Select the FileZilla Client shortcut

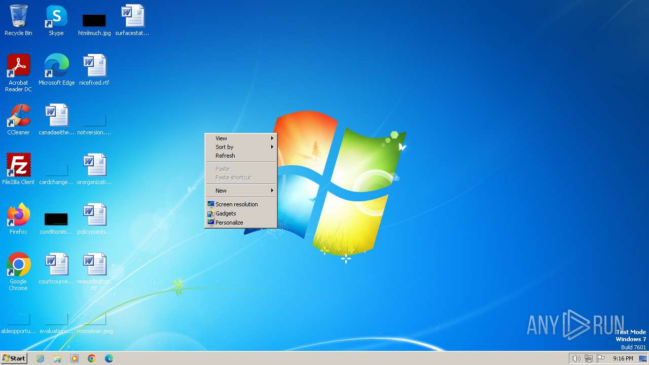click(x=18, y=169)
